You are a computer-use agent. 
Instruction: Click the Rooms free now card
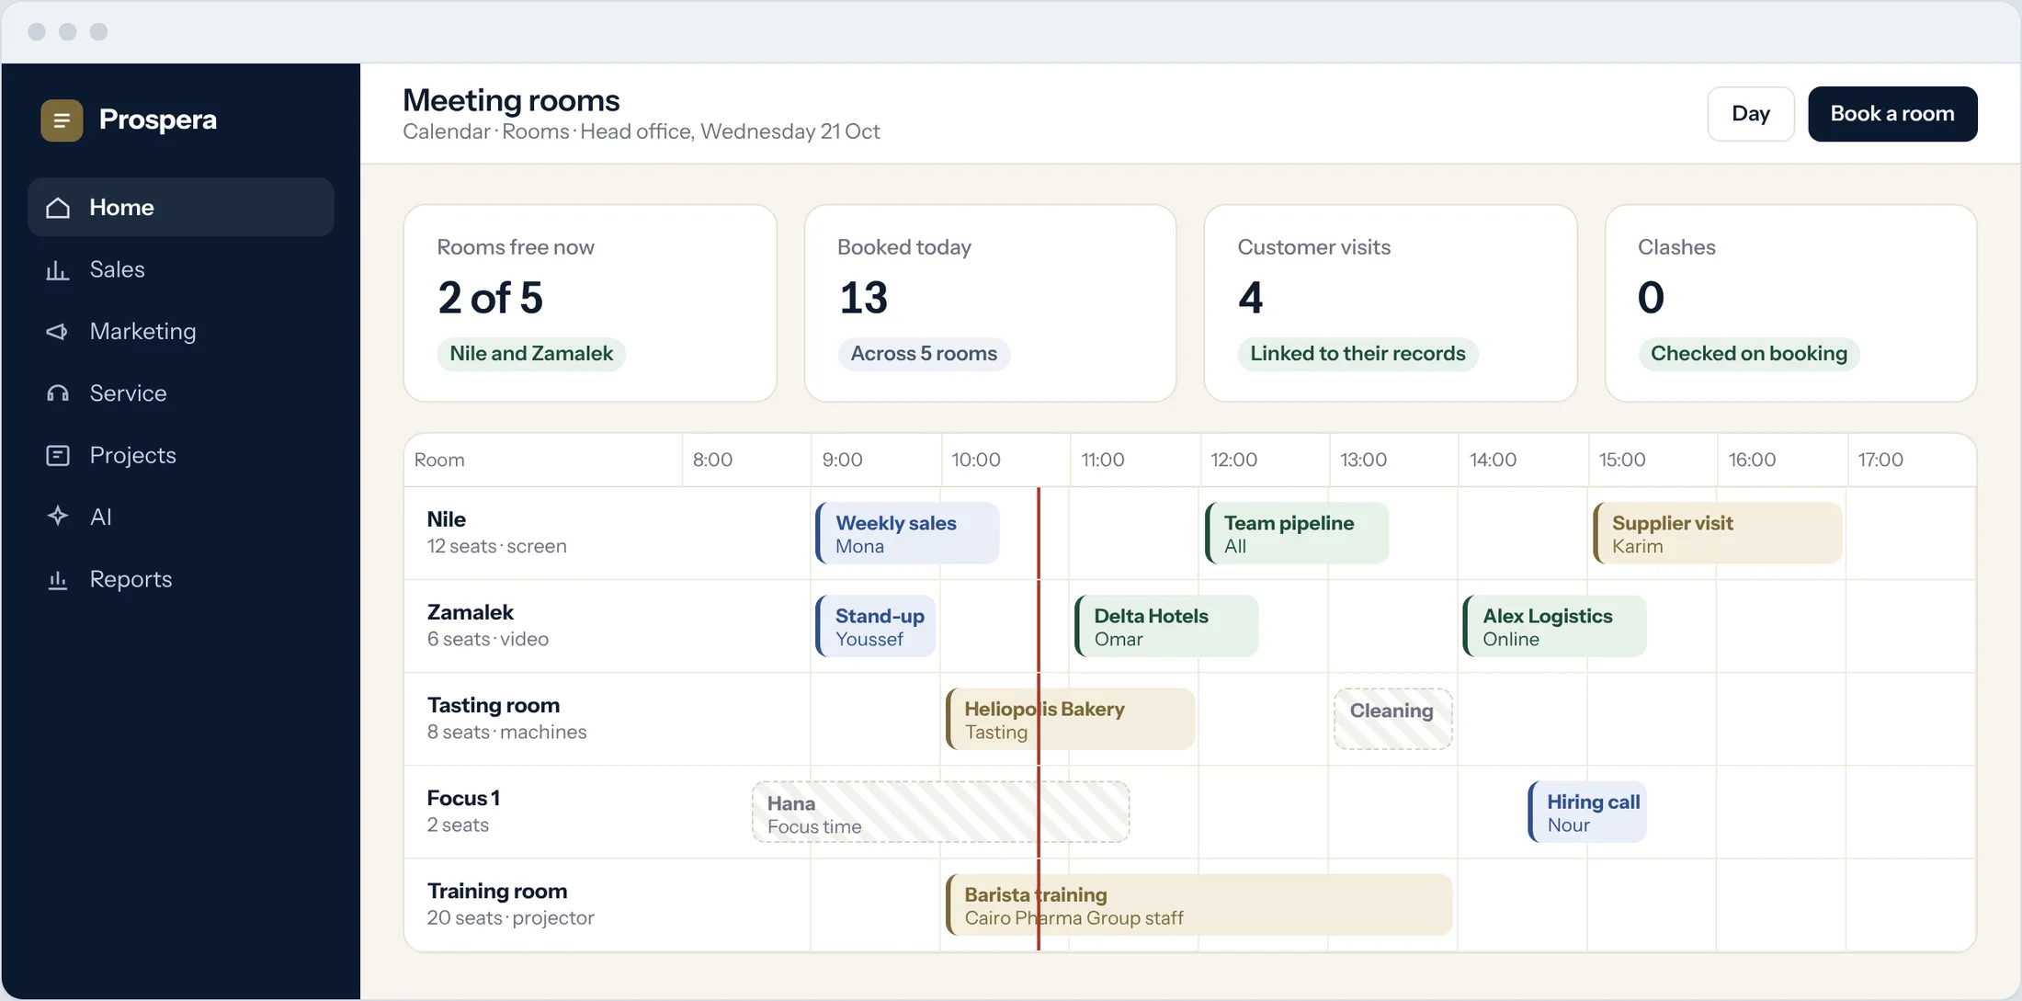click(590, 303)
